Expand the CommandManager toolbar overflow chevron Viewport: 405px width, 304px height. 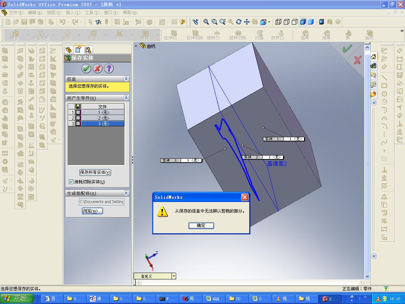pos(402,31)
